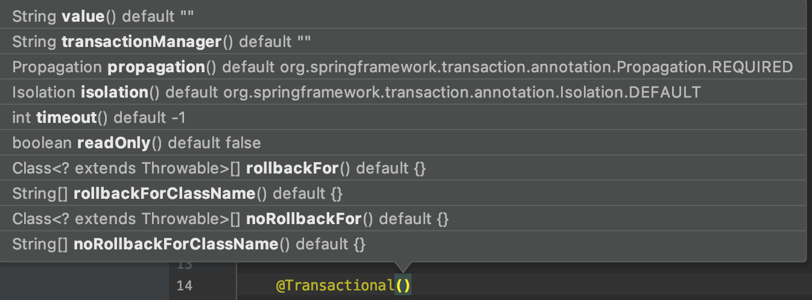This screenshot has height=300, width=812.
Task: Click the closing parenthesis after @Transactional
Action: [407, 286]
